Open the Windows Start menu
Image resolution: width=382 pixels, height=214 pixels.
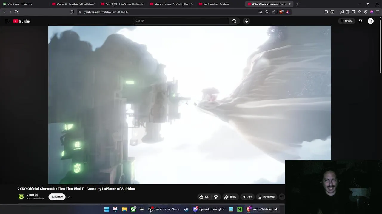tap(107, 209)
